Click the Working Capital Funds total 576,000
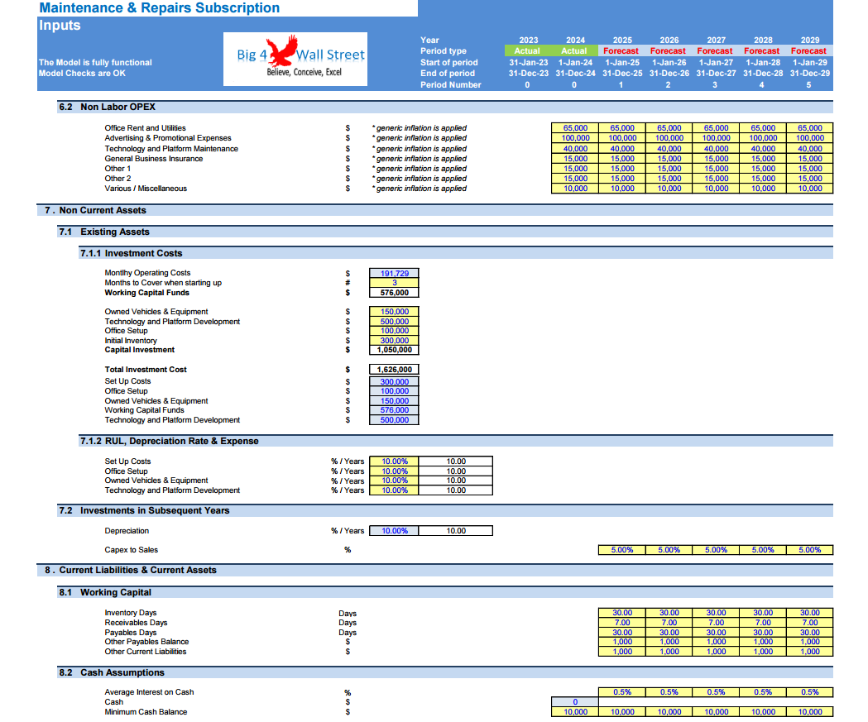The height and width of the screenshot is (722, 868). (394, 293)
